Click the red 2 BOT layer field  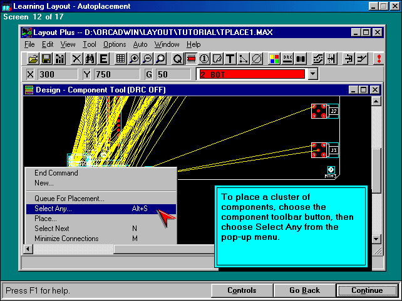pyautogui.click(x=251, y=74)
